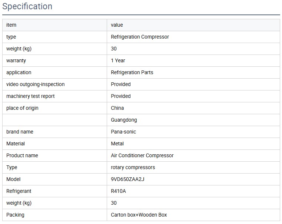Click the 'Guangdong' value cell
The image size is (282, 224).
(124, 120)
